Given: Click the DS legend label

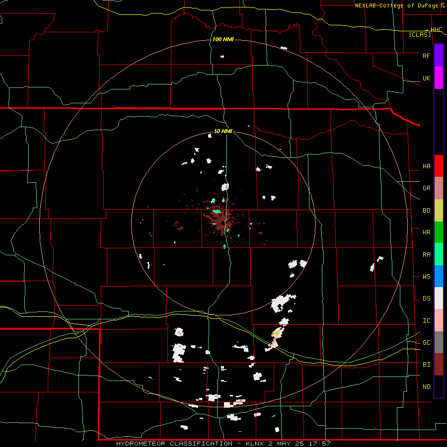Looking at the screenshot, I should 426,298.
